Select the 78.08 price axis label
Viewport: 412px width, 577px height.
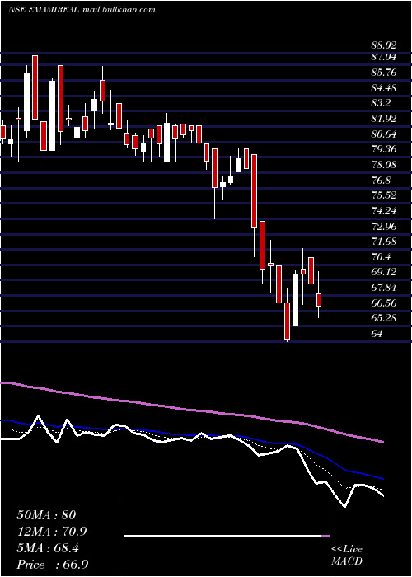[384, 165]
